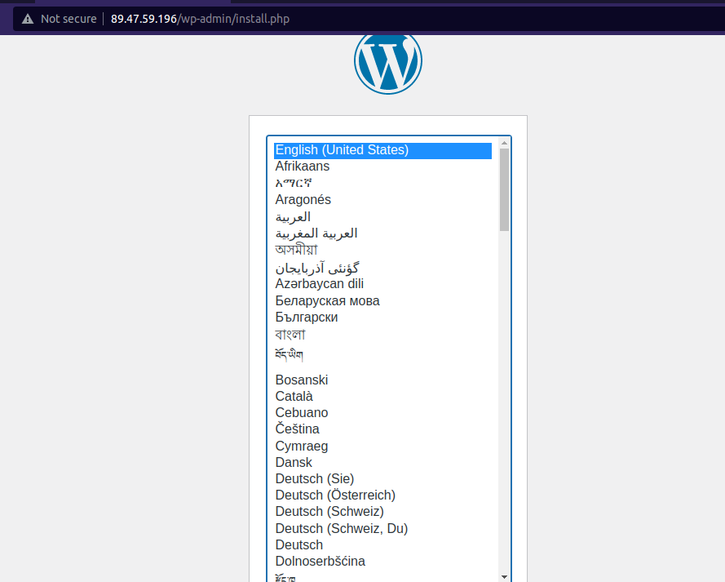Click the Not secure label

pyautogui.click(x=69, y=19)
